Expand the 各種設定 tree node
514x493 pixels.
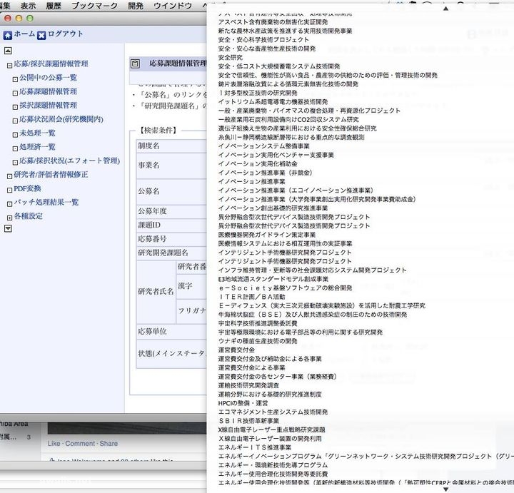[x=9, y=217]
